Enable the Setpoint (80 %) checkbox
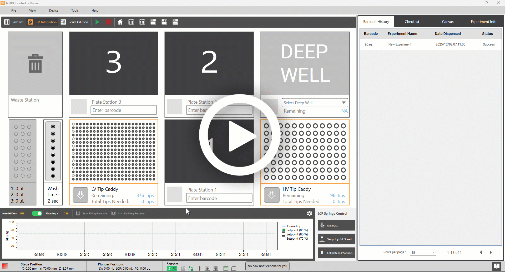 click(x=284, y=234)
